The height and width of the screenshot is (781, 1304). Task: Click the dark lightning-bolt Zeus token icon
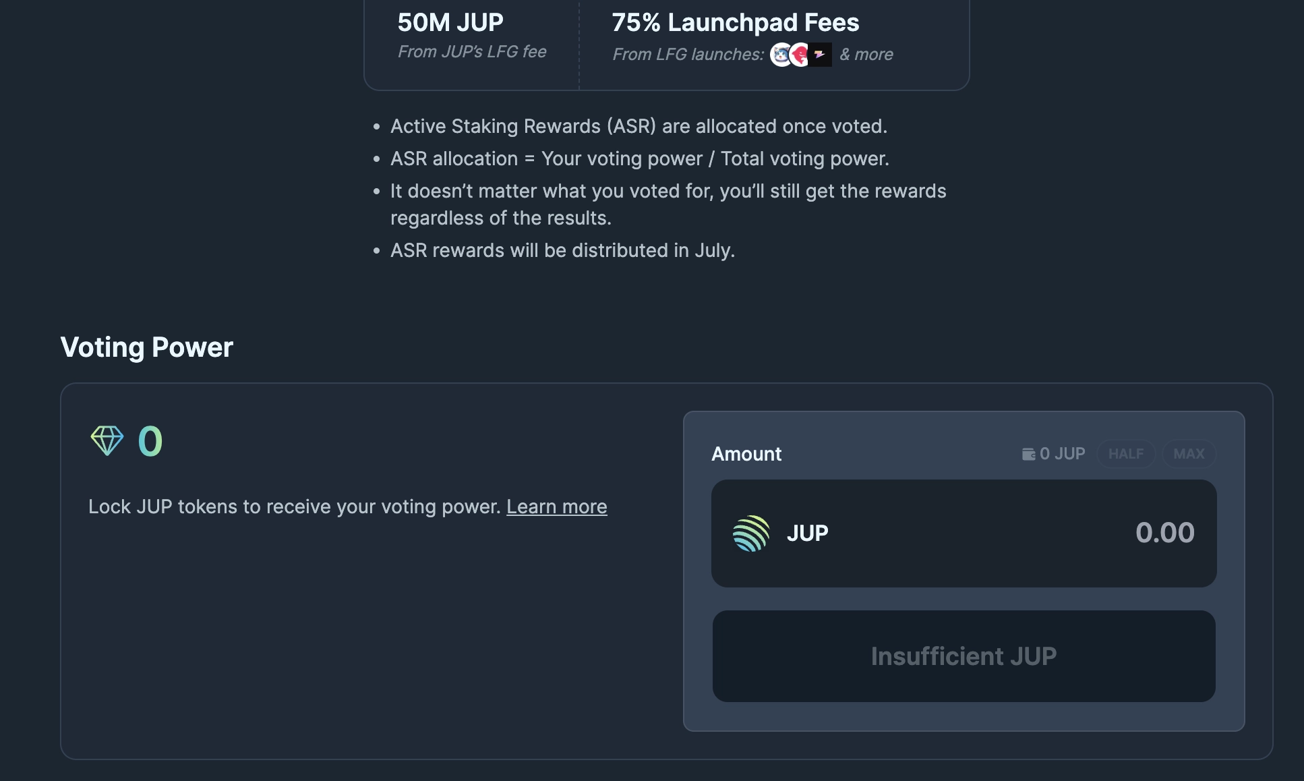(x=819, y=54)
